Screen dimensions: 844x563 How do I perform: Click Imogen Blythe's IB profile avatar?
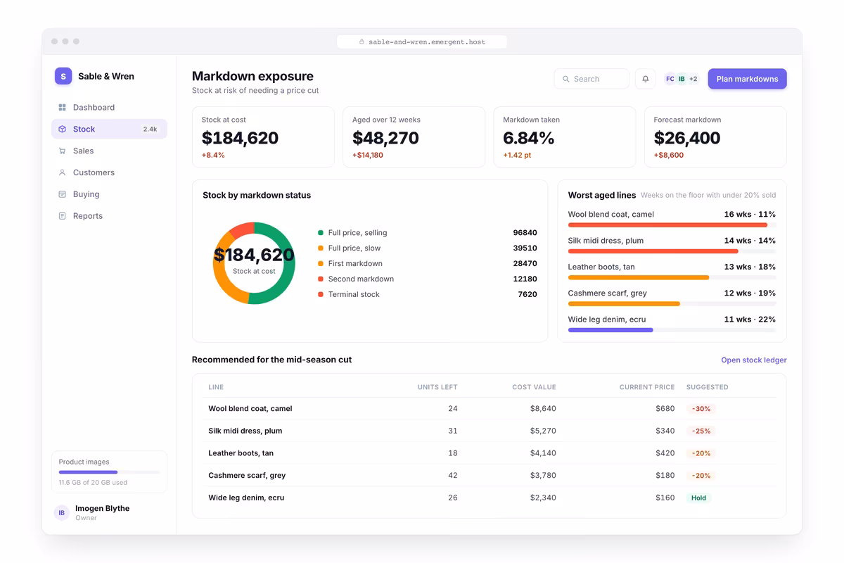(x=62, y=513)
